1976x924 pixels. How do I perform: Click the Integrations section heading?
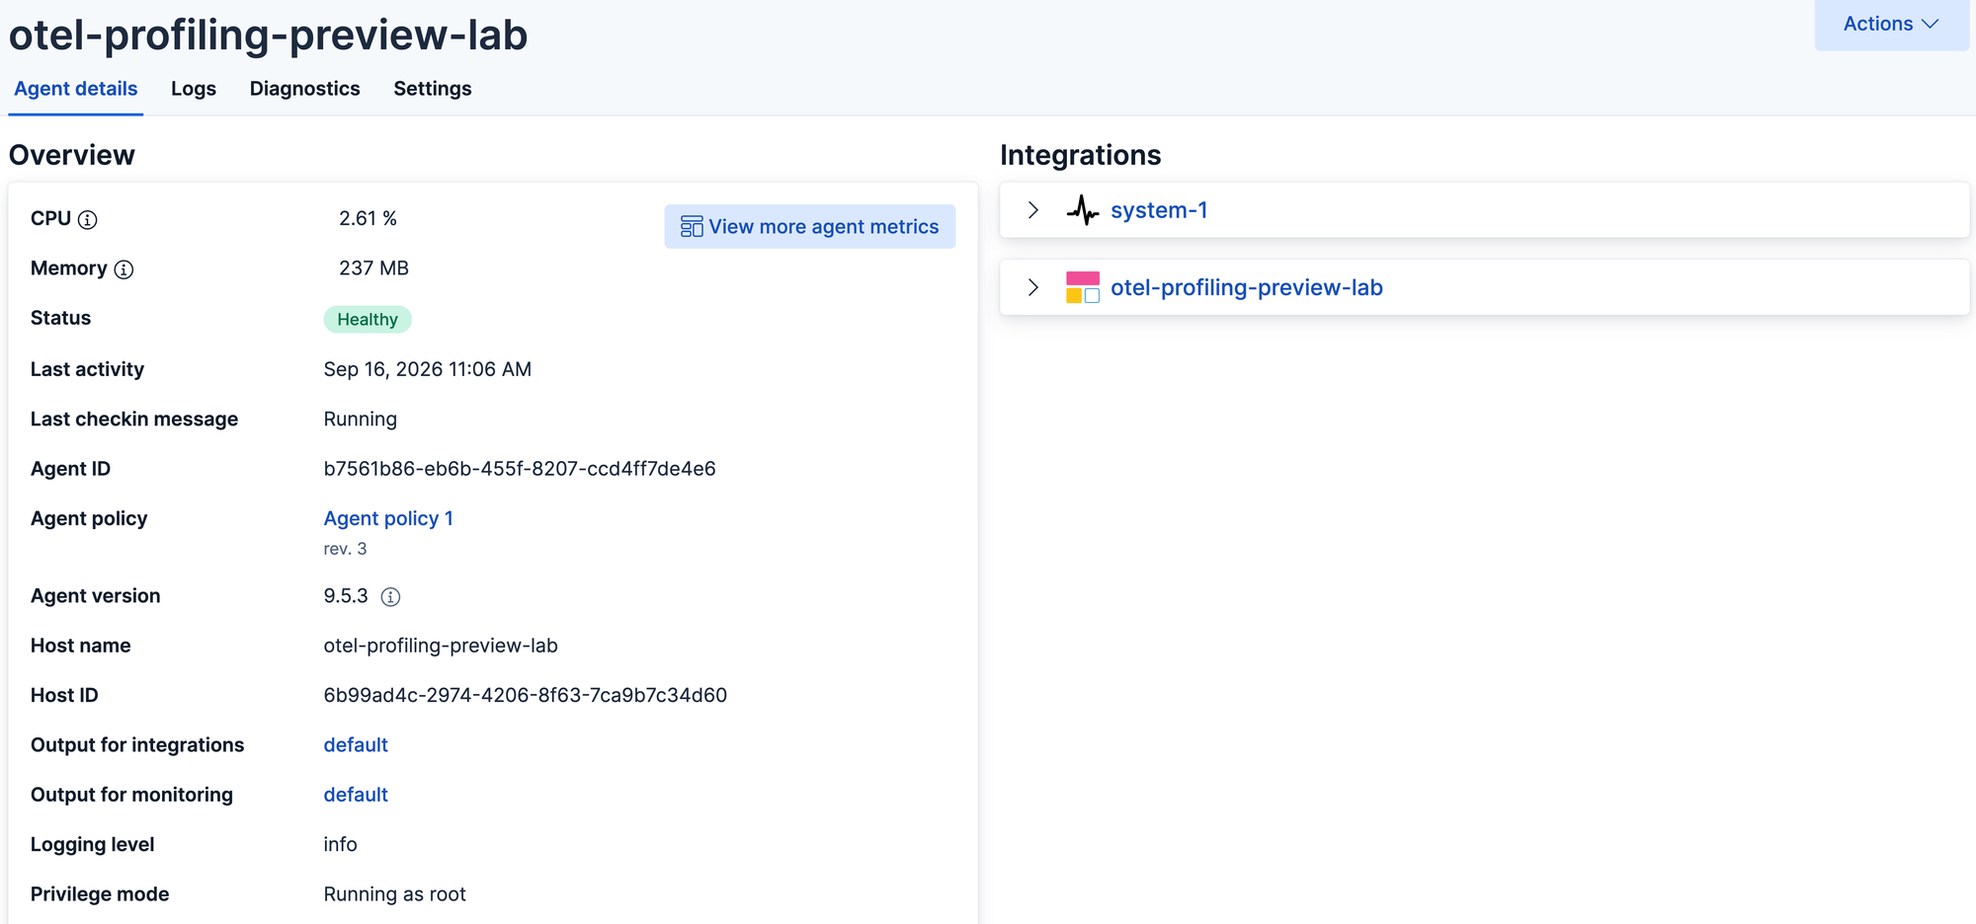(x=1081, y=155)
